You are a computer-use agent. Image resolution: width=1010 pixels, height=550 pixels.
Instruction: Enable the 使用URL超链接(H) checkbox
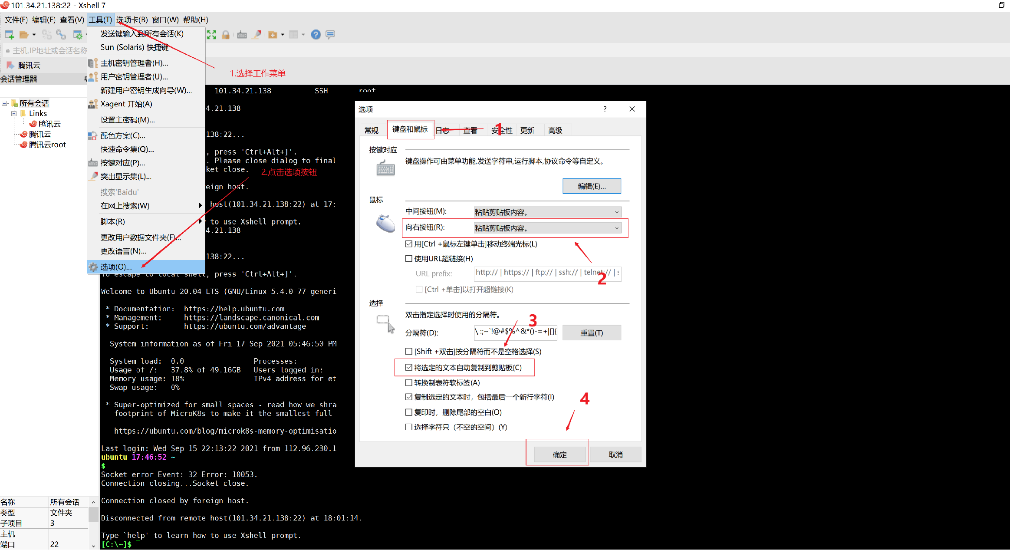pos(409,259)
